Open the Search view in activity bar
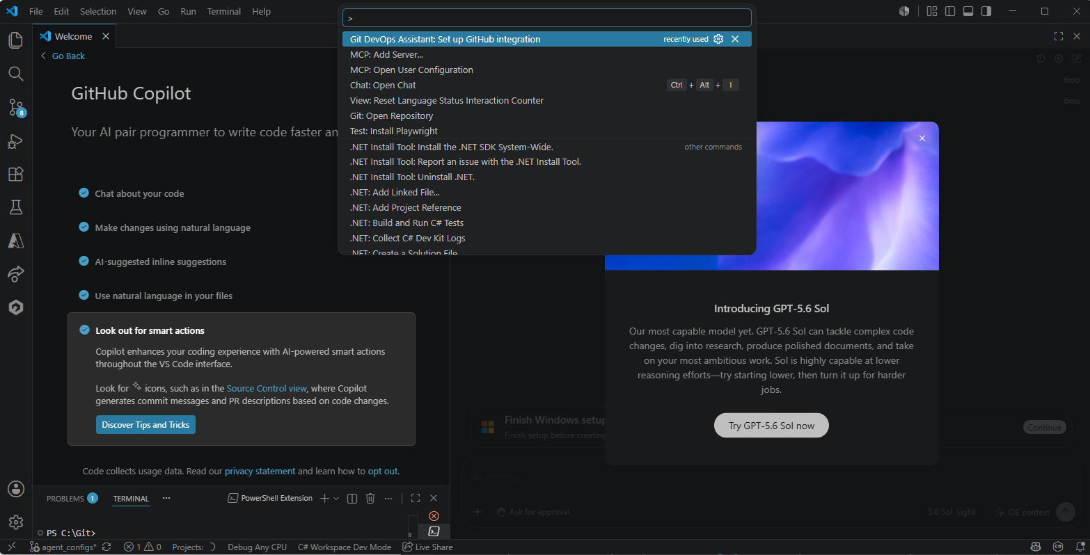The width and height of the screenshot is (1090, 555). [16, 74]
